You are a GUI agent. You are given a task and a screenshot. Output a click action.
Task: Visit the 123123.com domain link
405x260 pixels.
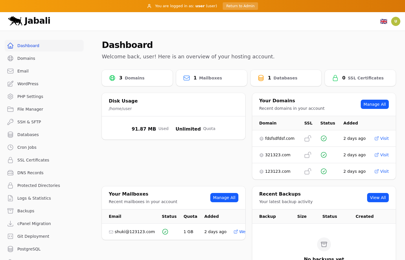pos(382,171)
